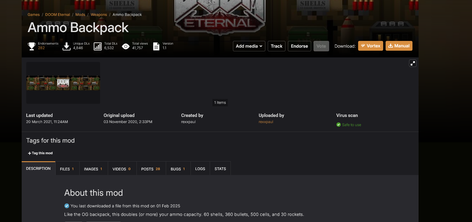
Task: Click the blue checkmark beside last downloaded notice
Action: pos(67,206)
